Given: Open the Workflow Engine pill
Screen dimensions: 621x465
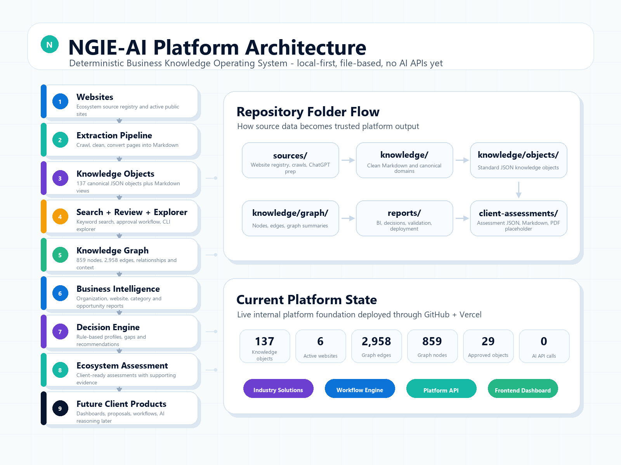Looking at the screenshot, I should tap(360, 389).
